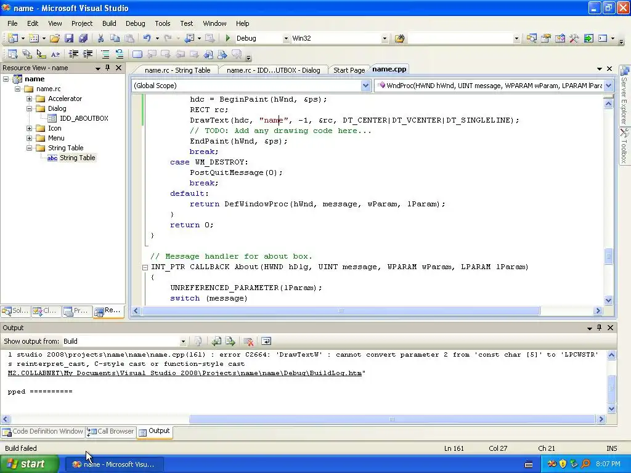
Task: Uncomment the selected lines icon
Action: point(119,54)
